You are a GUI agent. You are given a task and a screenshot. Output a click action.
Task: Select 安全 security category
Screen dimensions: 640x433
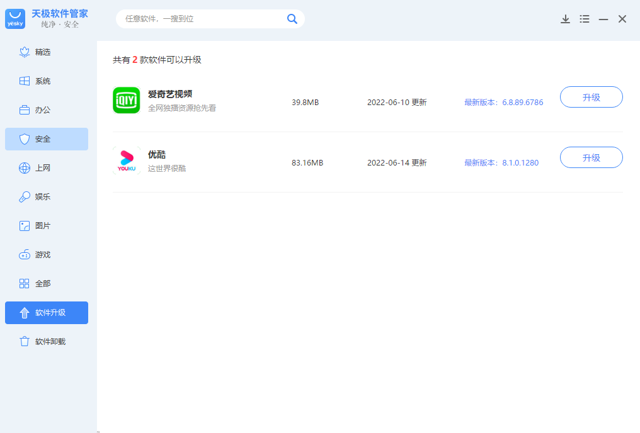(47, 139)
